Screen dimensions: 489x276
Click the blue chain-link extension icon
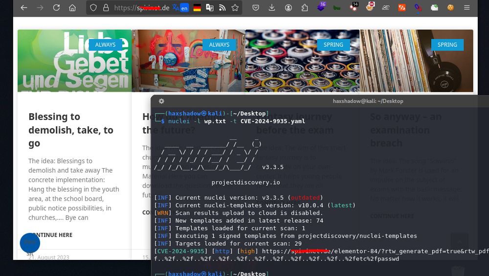[418, 7]
